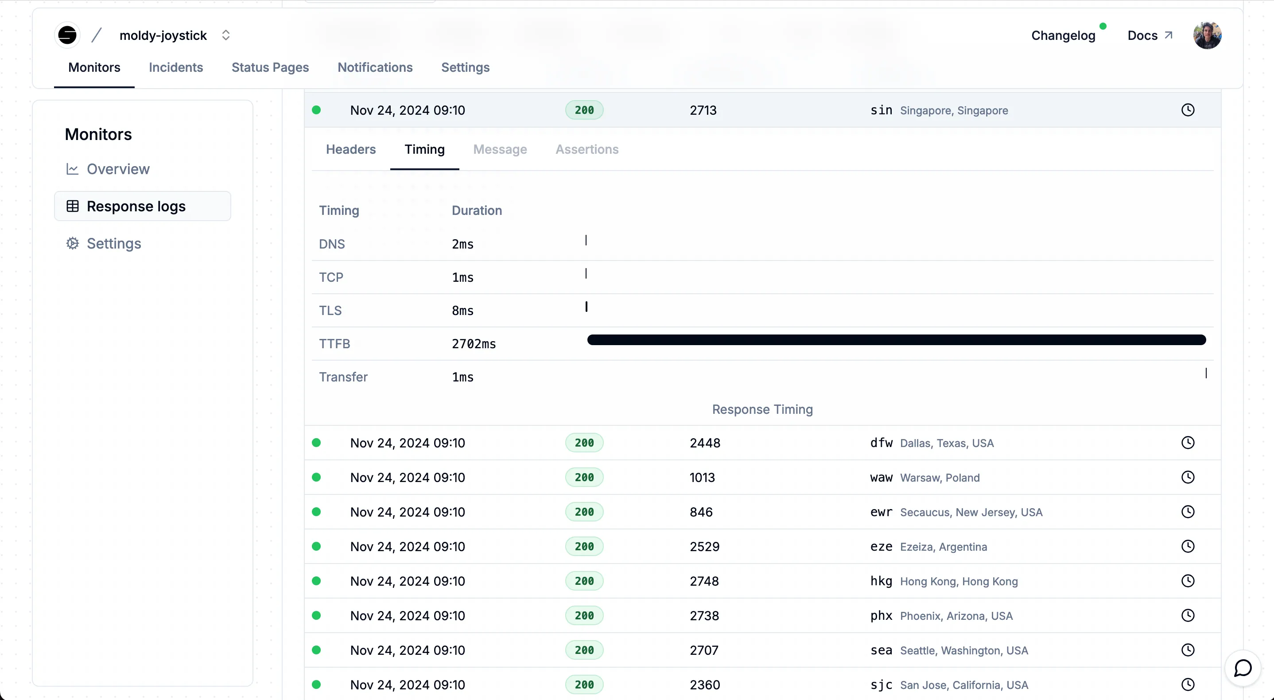Open the Changelog link

pos(1063,35)
